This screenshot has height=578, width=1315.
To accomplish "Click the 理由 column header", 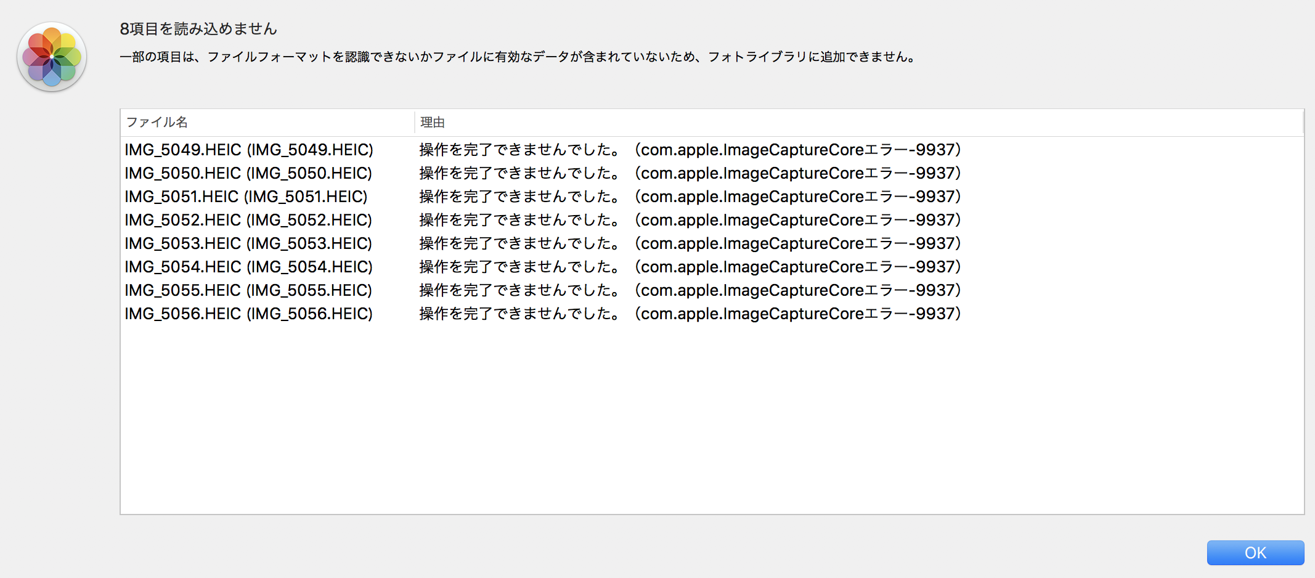I will point(433,123).
